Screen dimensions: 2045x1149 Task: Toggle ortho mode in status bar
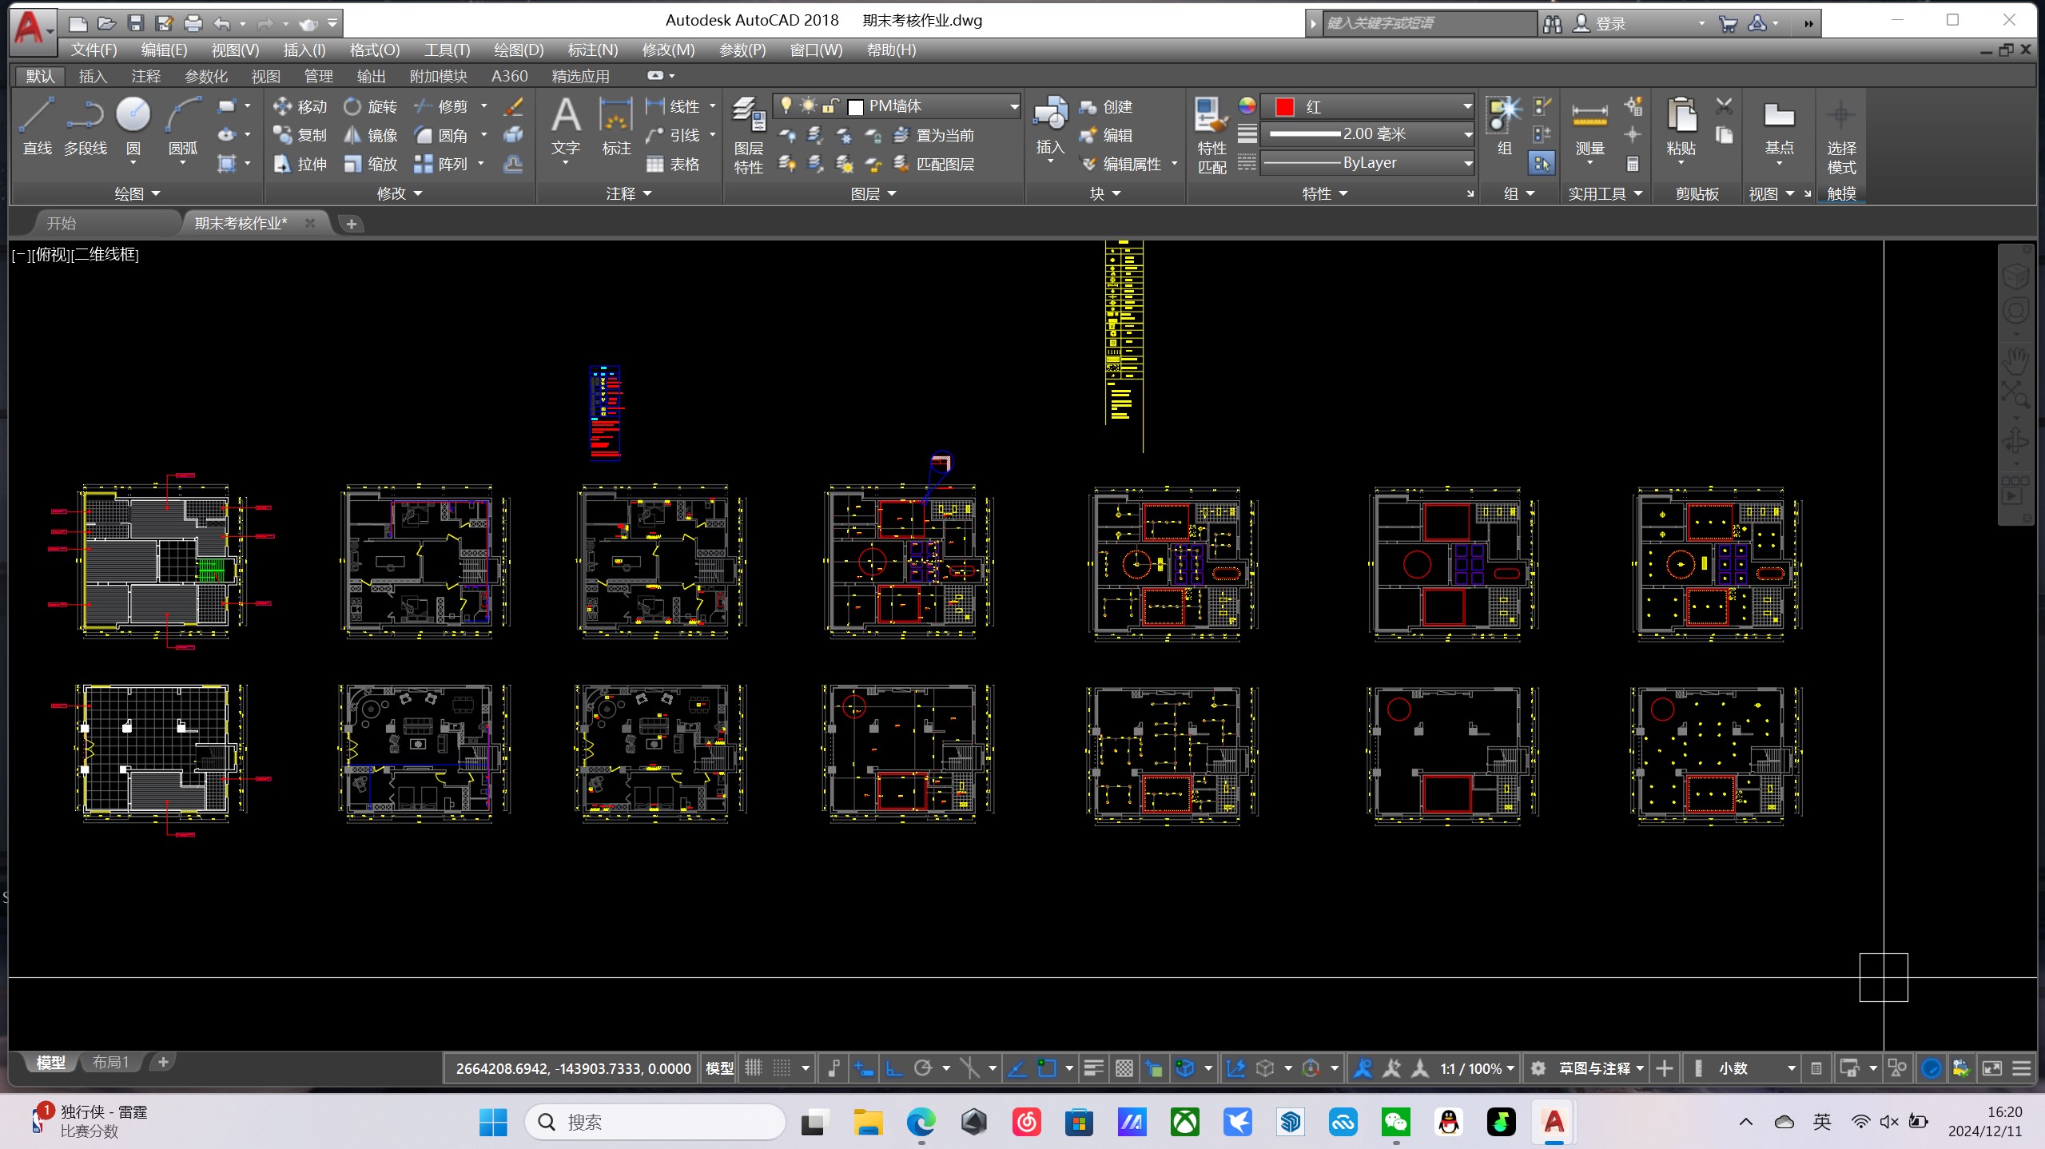pos(894,1068)
